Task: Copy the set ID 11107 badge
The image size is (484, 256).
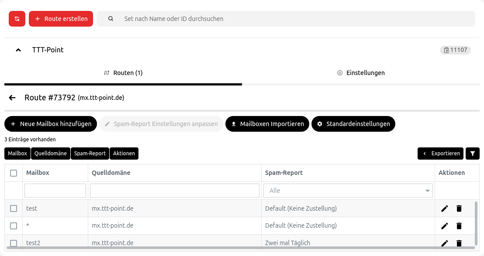Action: pos(455,50)
